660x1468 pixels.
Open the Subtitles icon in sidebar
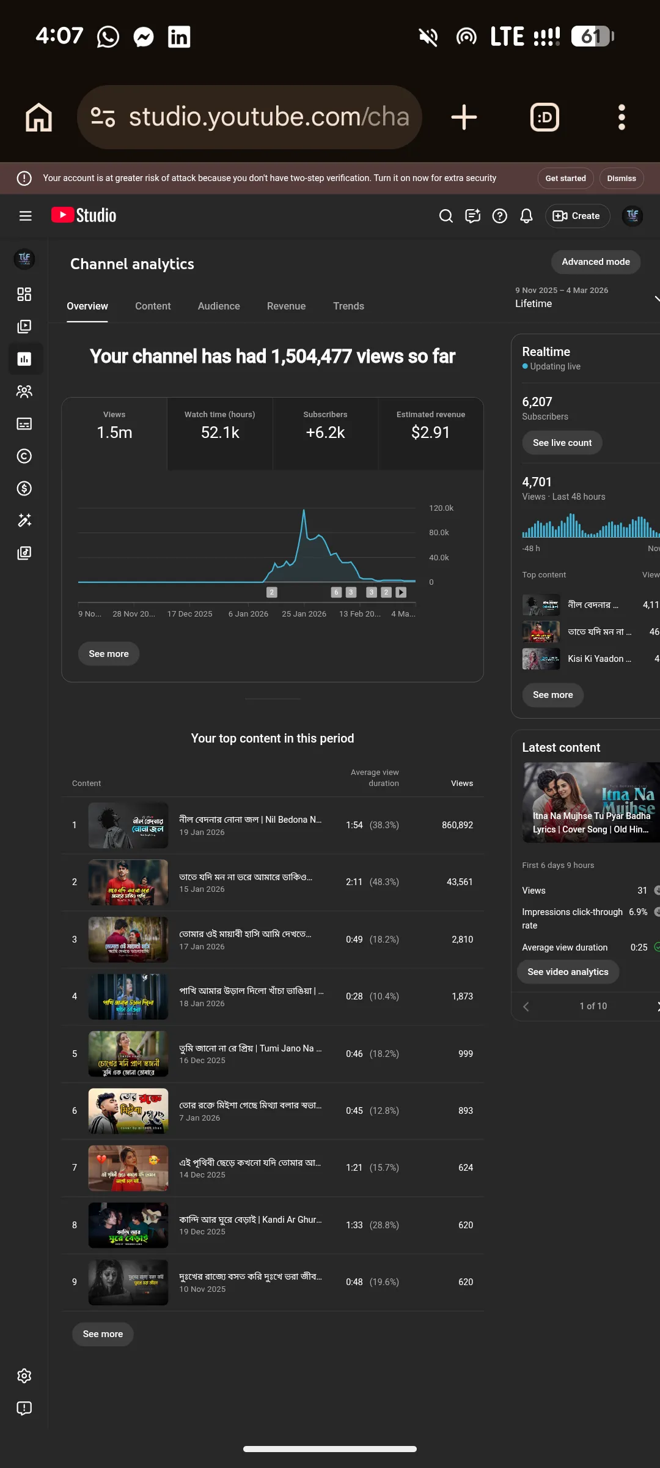(24, 424)
